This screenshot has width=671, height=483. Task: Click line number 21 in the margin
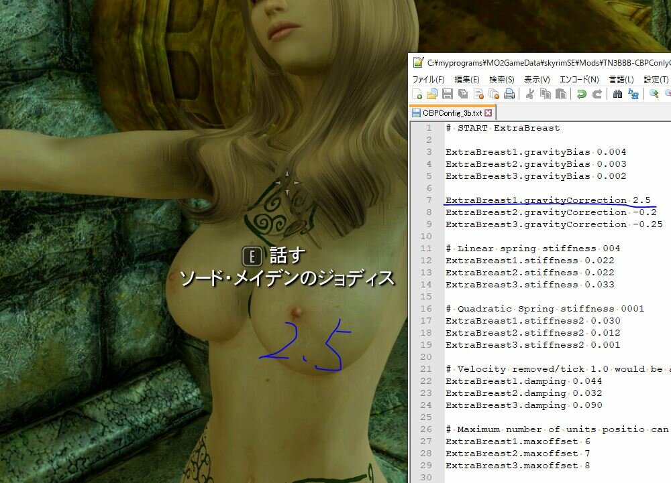pyautogui.click(x=426, y=369)
